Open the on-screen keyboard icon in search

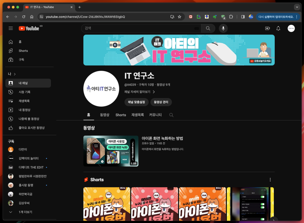tap(197, 28)
